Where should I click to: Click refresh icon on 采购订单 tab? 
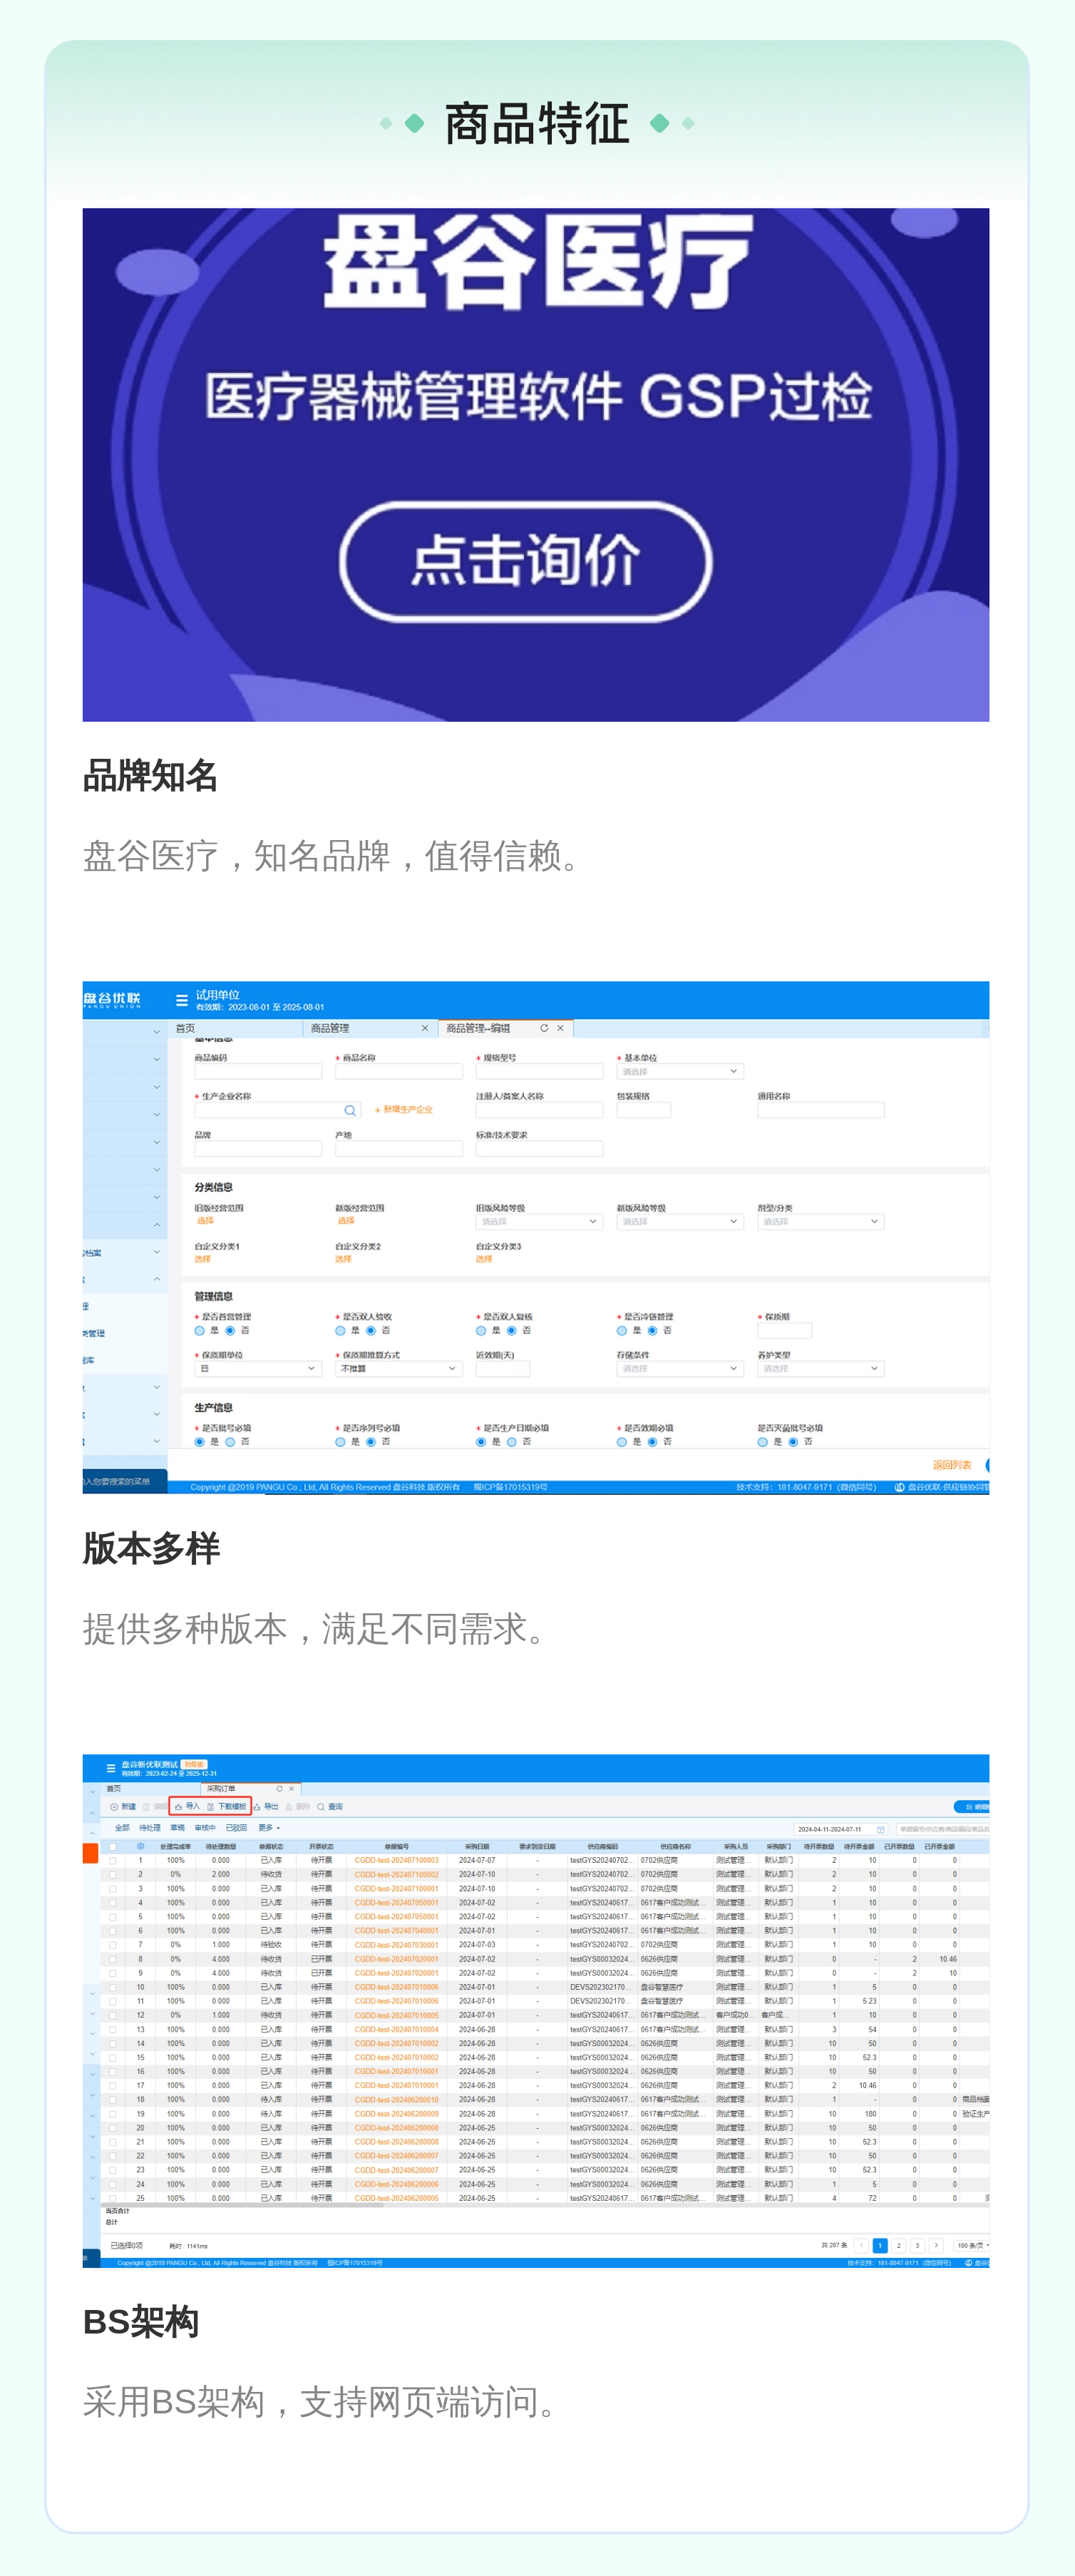coord(279,1788)
